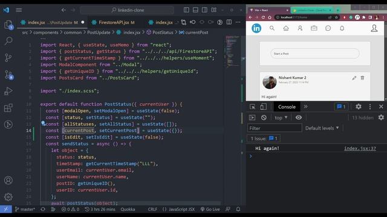Switch to the 'Vite + React' browser tab
The width and height of the screenshot is (387, 217).
pos(268,10)
